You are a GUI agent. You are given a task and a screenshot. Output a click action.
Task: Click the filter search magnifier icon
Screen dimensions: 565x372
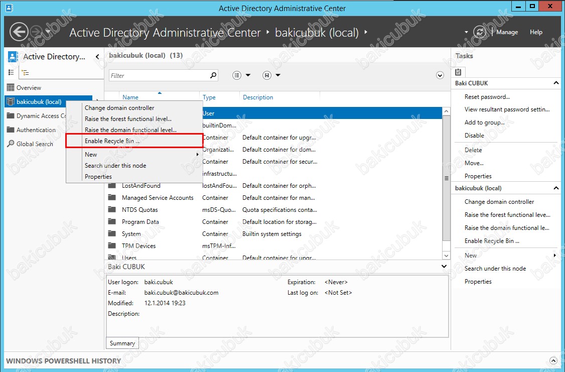(x=213, y=75)
